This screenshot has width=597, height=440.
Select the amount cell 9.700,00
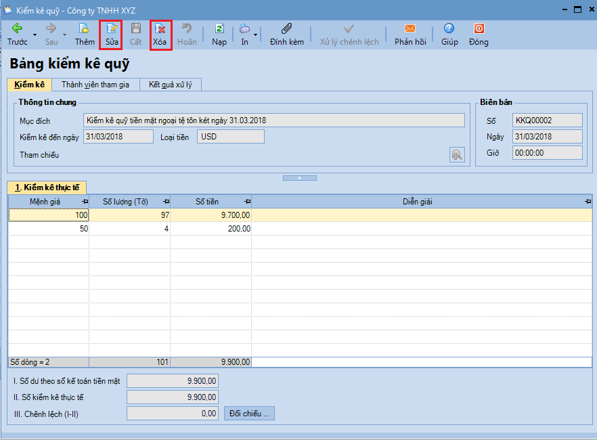pyautogui.click(x=211, y=215)
